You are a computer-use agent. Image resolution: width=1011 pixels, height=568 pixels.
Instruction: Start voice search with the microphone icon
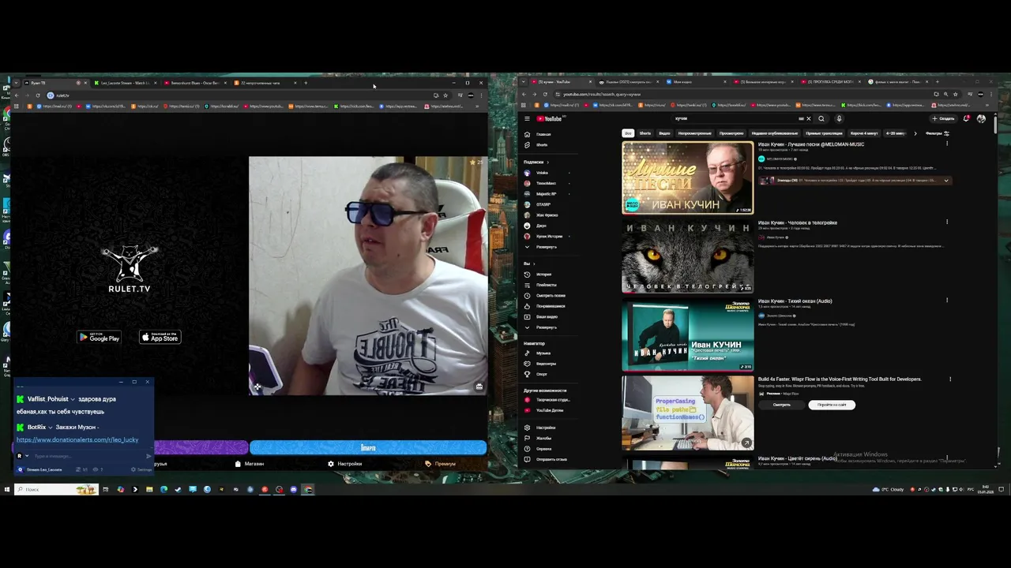[839, 119]
